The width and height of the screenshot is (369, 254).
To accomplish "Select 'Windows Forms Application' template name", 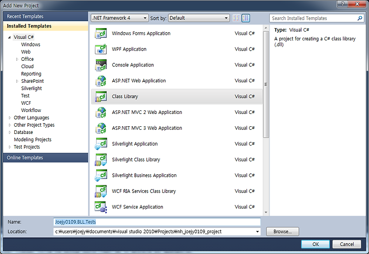I will tap(141, 34).
